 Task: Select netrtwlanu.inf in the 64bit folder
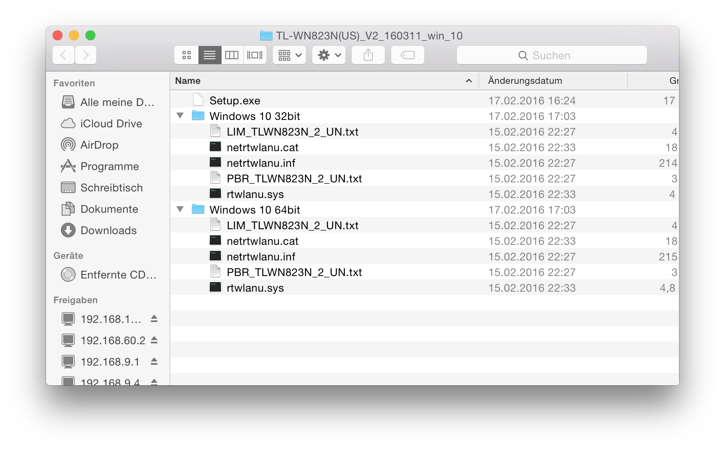(x=424, y=256)
